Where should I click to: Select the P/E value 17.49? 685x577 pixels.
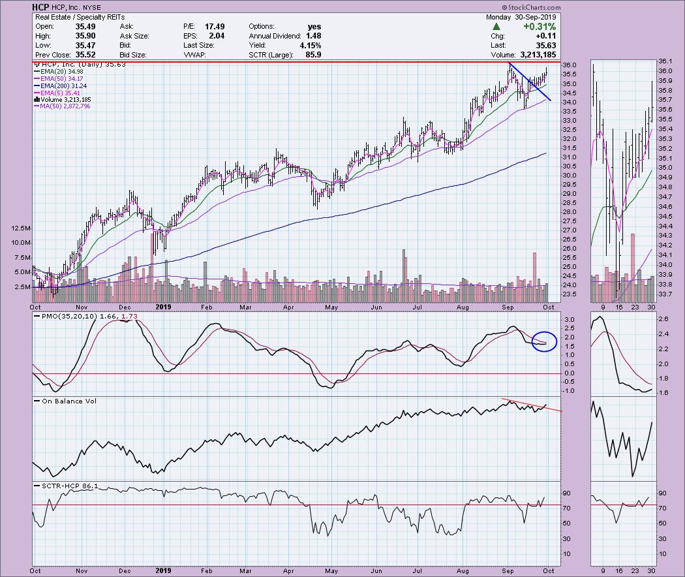pyautogui.click(x=215, y=27)
